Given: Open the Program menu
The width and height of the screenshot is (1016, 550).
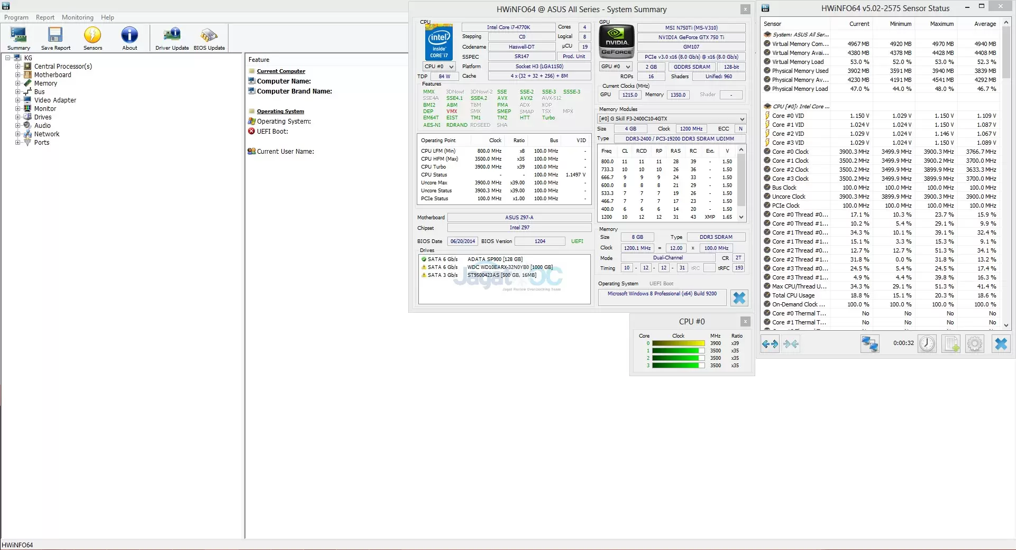Looking at the screenshot, I should coord(16,17).
